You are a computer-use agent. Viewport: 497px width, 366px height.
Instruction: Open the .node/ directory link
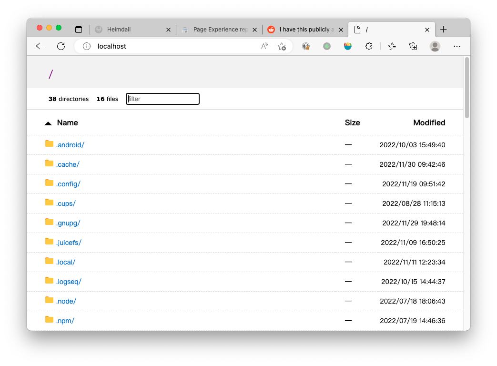(66, 301)
